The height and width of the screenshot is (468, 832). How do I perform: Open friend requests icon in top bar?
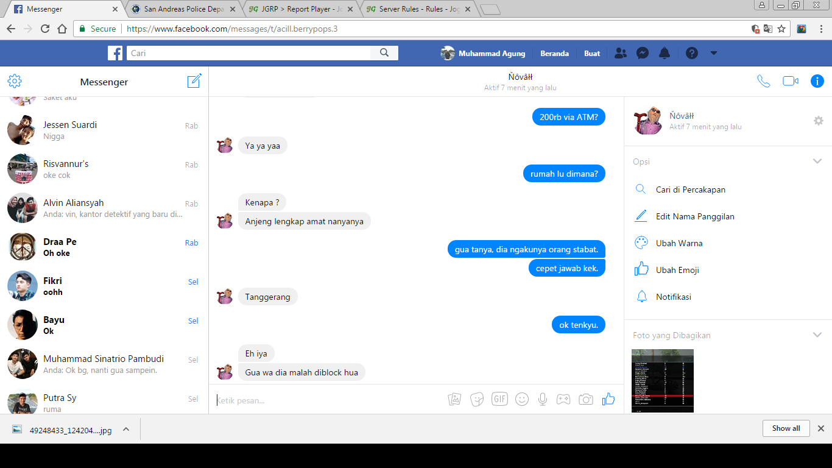tap(621, 53)
